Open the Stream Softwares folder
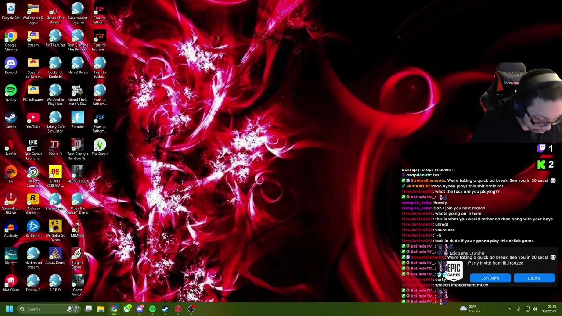Viewport: 562px width, 316px height. (33, 68)
